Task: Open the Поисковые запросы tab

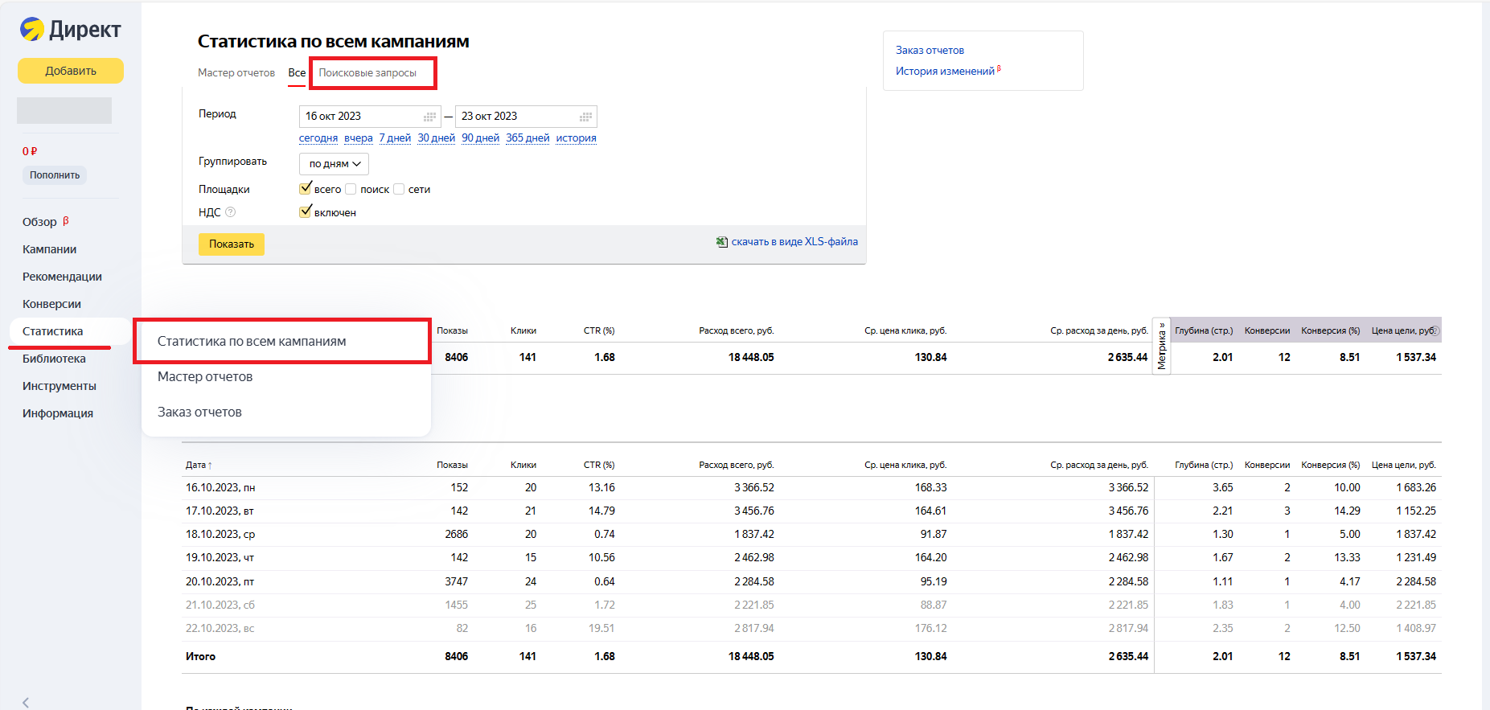Action: pyautogui.click(x=367, y=72)
